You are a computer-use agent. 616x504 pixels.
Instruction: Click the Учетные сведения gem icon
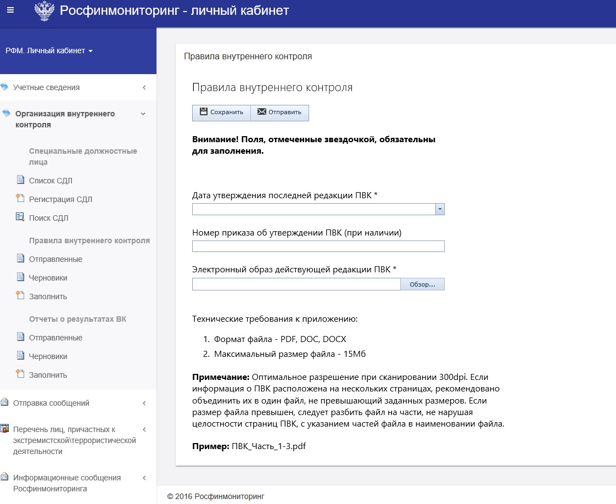click(4, 86)
